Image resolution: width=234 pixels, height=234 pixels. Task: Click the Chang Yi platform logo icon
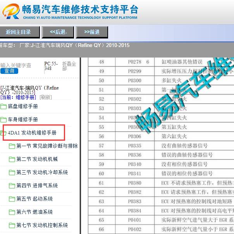11,11
